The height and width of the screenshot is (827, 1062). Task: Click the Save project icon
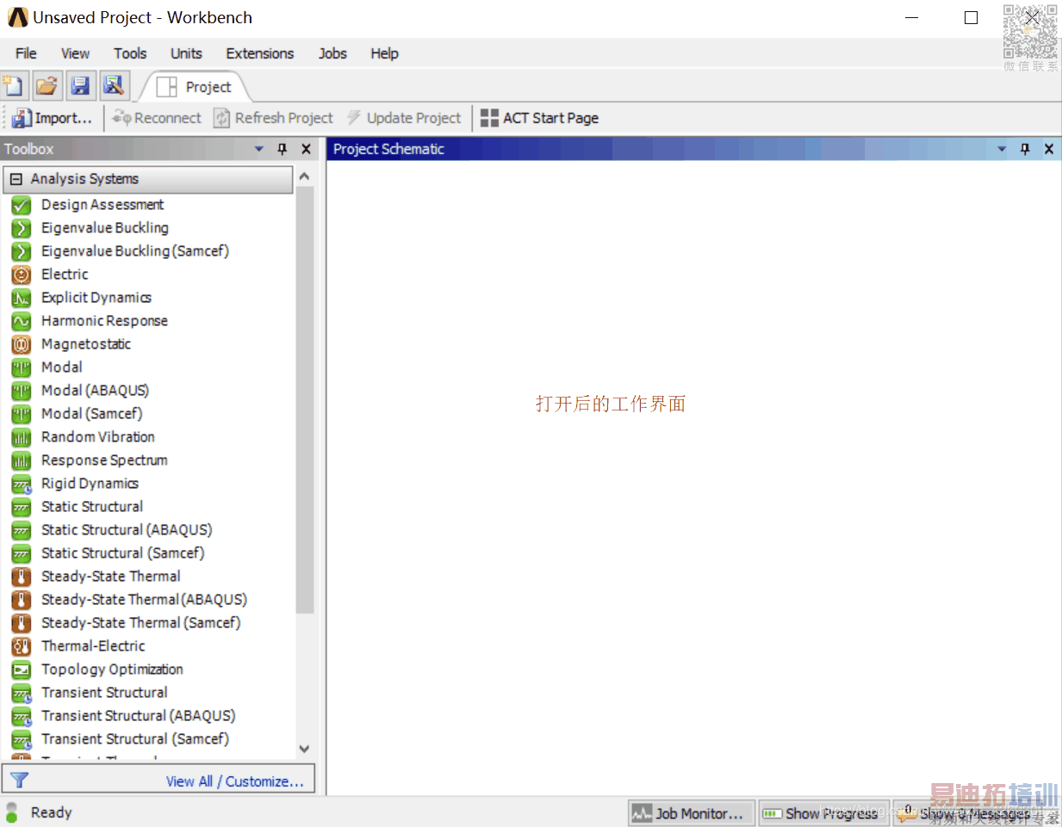click(x=80, y=85)
